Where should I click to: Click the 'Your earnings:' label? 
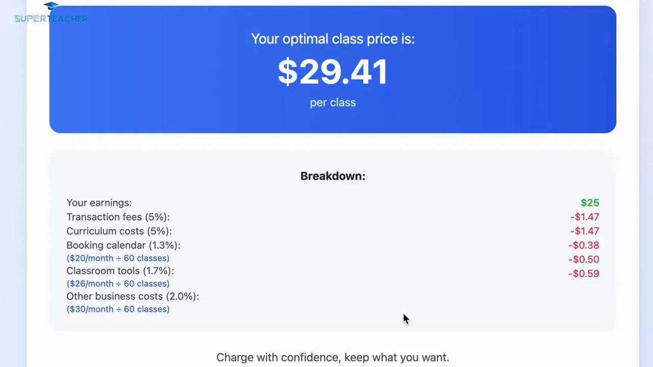coord(99,203)
